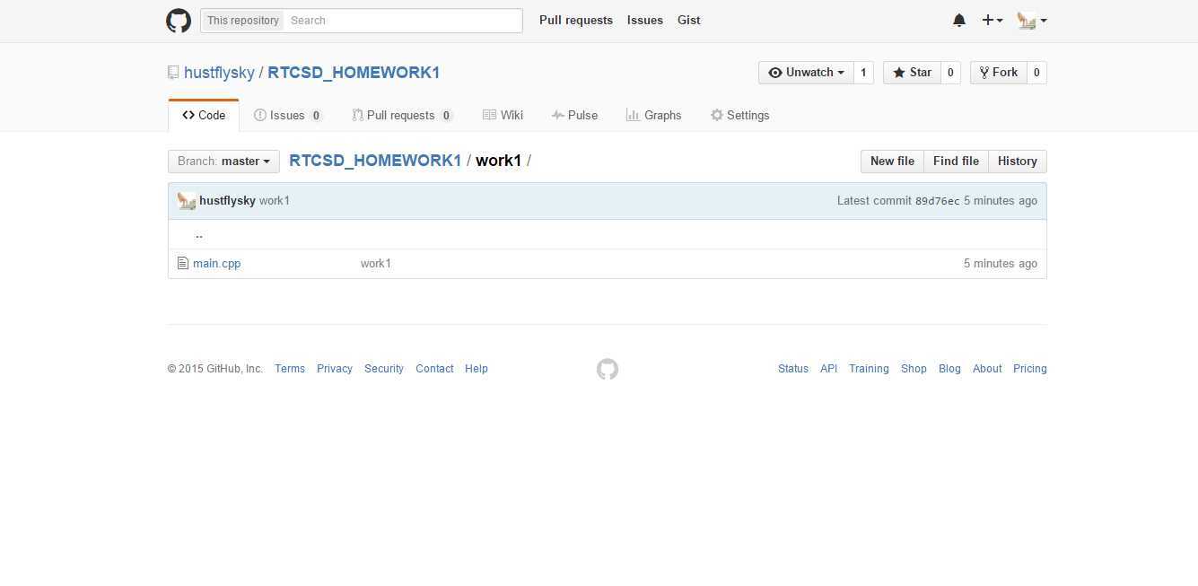1198x586 pixels.
Task: Open GitHub home via octocat logo
Action: pos(179,21)
